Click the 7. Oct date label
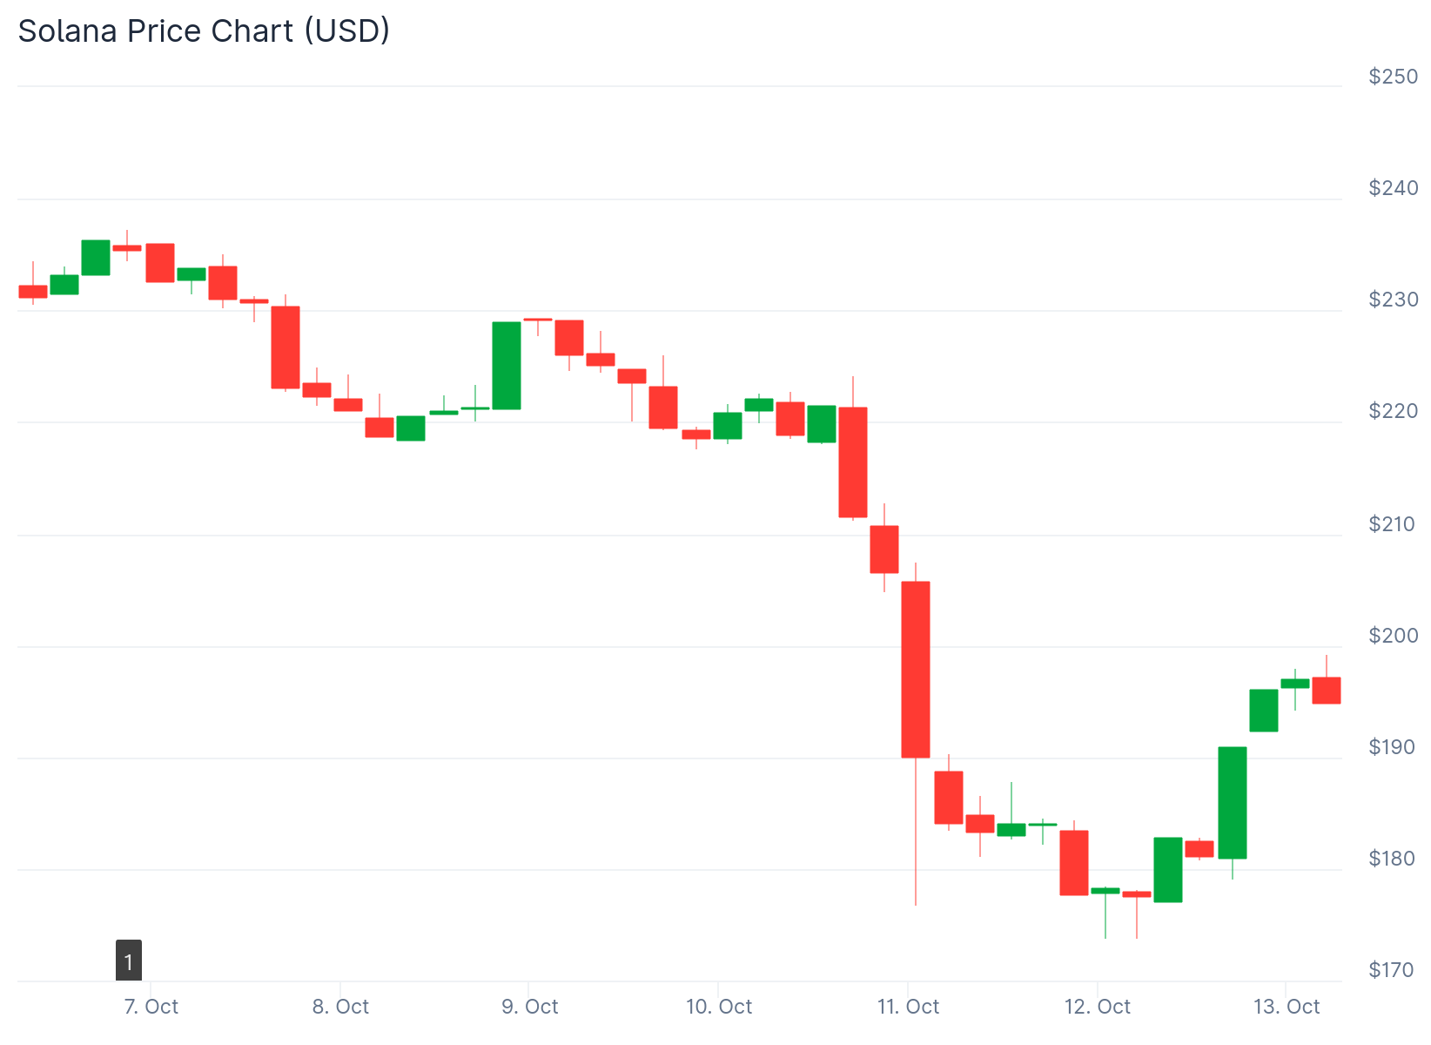 pyautogui.click(x=151, y=1007)
